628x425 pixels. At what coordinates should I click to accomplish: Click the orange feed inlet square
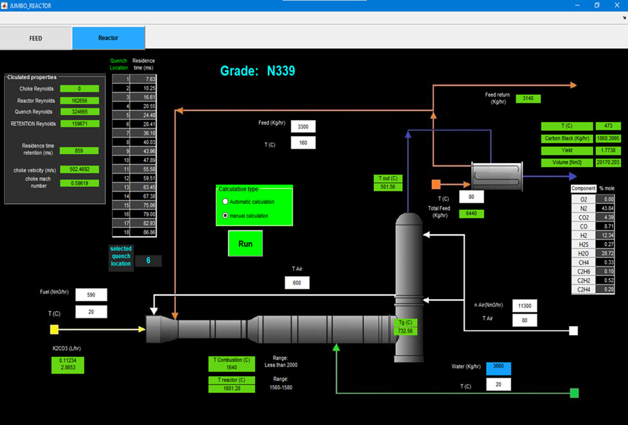coord(436,184)
